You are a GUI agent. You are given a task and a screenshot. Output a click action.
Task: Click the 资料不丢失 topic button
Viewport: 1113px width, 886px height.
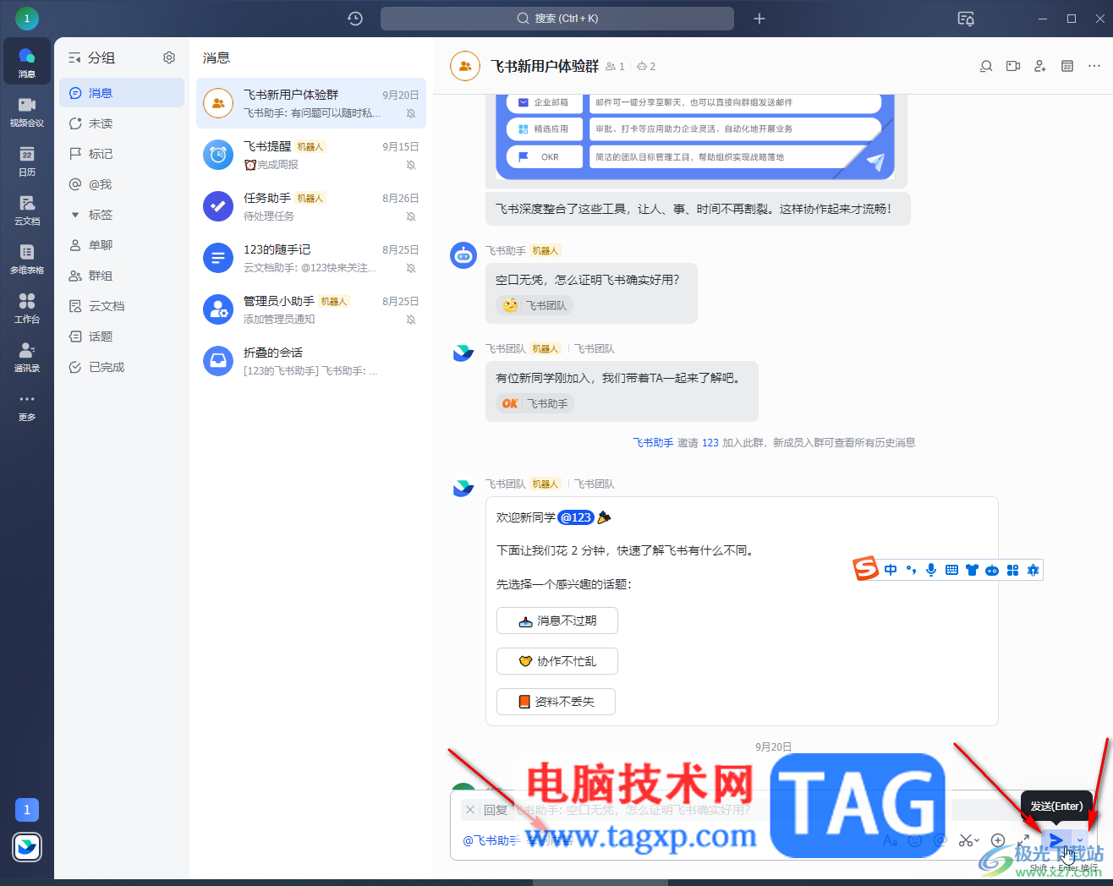pos(556,702)
